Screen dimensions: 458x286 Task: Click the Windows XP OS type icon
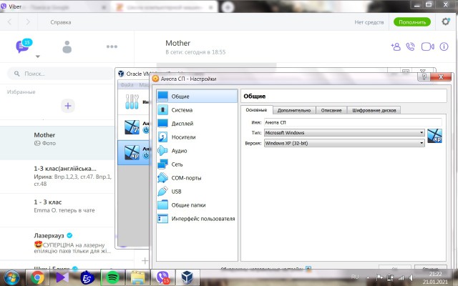pos(434,136)
